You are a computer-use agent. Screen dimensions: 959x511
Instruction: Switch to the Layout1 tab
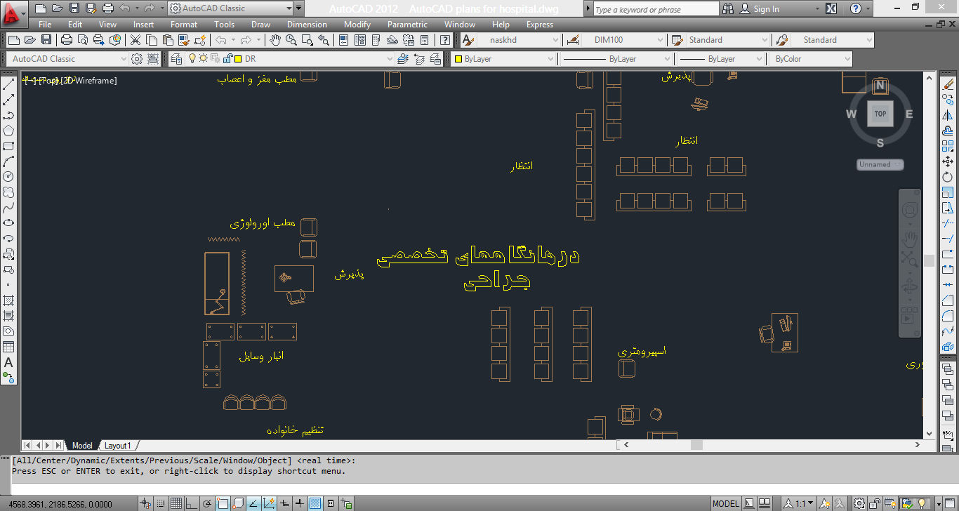118,446
